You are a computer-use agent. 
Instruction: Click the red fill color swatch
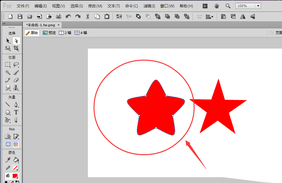(x=15, y=176)
